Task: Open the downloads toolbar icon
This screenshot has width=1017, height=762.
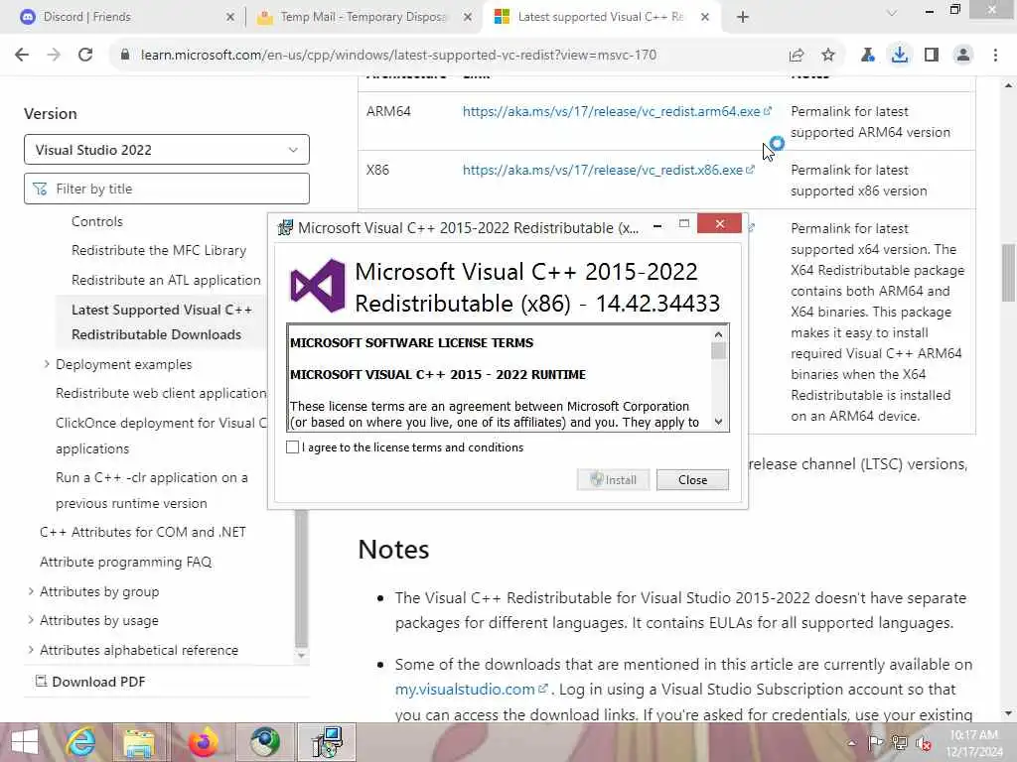Action: pos(899,56)
